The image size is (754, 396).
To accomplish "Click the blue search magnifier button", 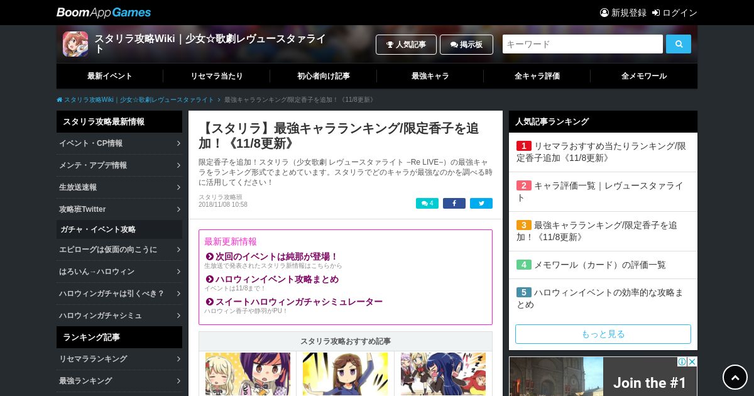I will tap(679, 44).
